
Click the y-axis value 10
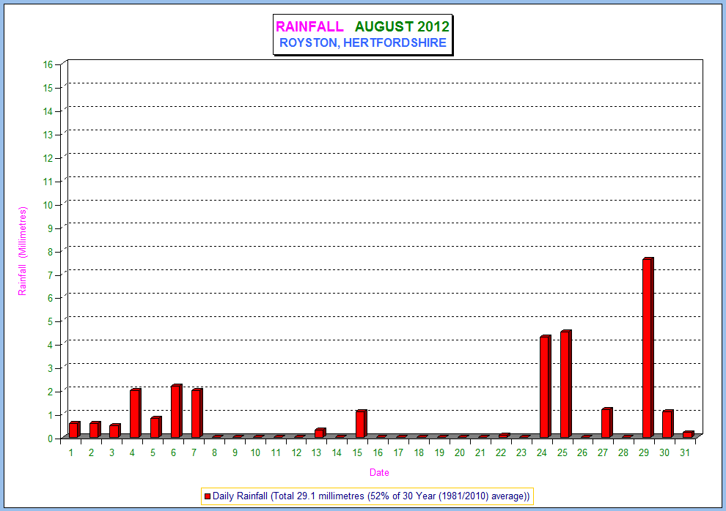[48, 205]
